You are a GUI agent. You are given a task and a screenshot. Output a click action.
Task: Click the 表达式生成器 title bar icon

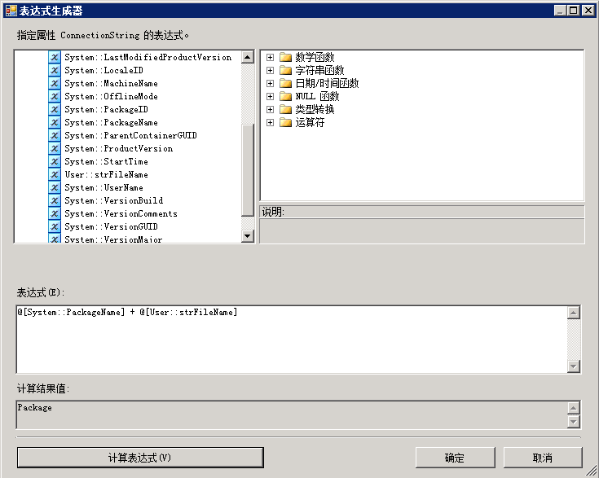(x=11, y=11)
